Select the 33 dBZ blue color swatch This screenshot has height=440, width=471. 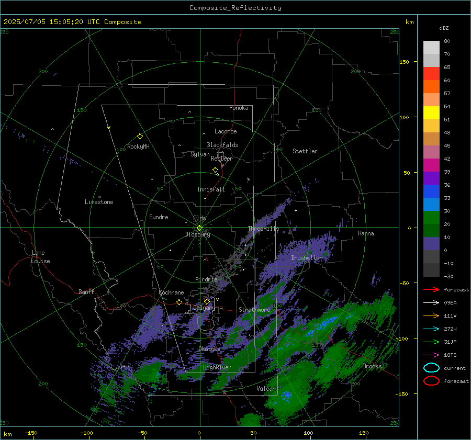(x=431, y=191)
